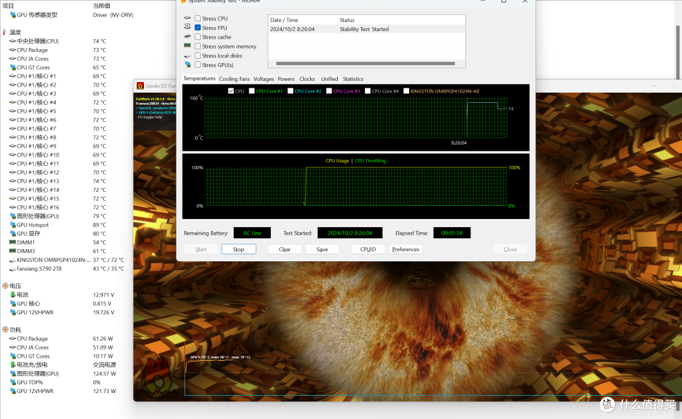Enable the Stress CPU checkbox

(198, 19)
